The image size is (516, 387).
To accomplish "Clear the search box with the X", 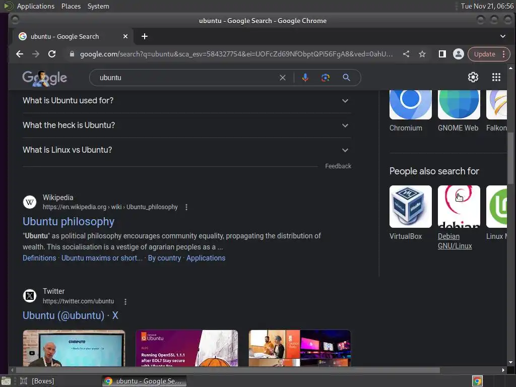I will [x=282, y=78].
